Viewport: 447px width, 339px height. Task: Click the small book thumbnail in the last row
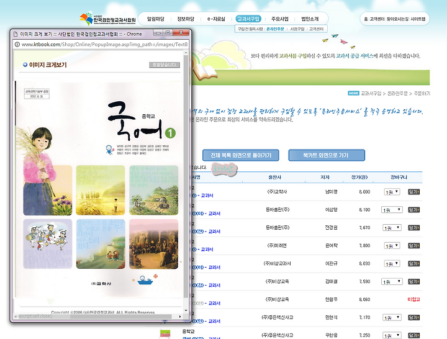point(165,333)
